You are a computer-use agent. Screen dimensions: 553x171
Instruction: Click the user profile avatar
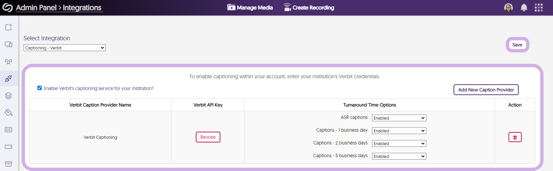pyautogui.click(x=508, y=8)
